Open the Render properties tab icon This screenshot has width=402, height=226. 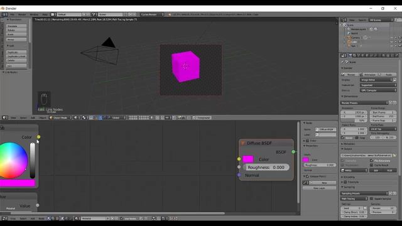350,55
